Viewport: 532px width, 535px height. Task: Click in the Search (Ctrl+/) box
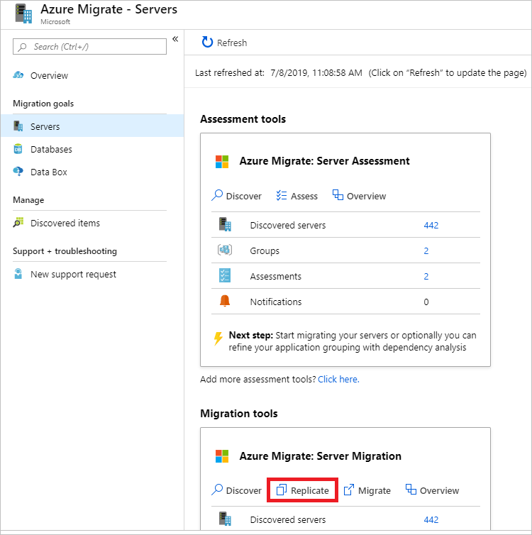click(89, 46)
